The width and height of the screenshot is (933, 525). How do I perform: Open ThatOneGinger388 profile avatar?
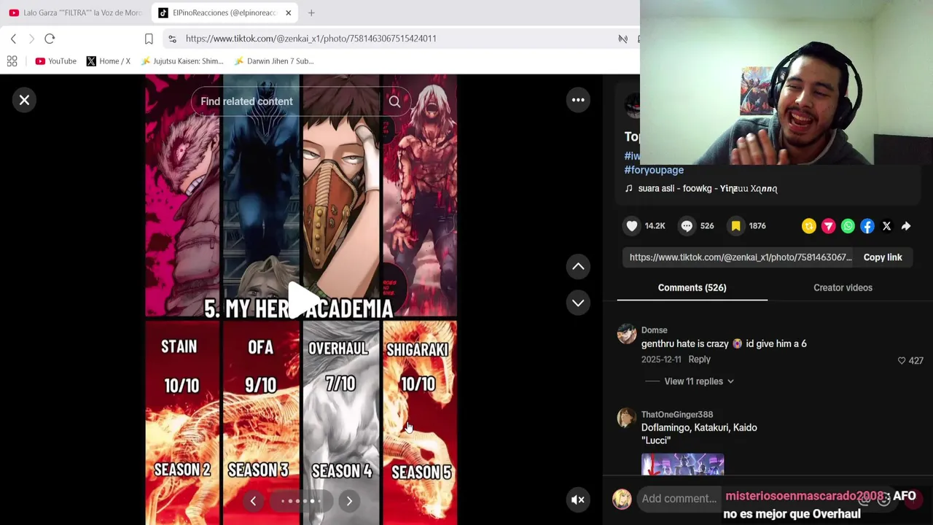coord(626,418)
